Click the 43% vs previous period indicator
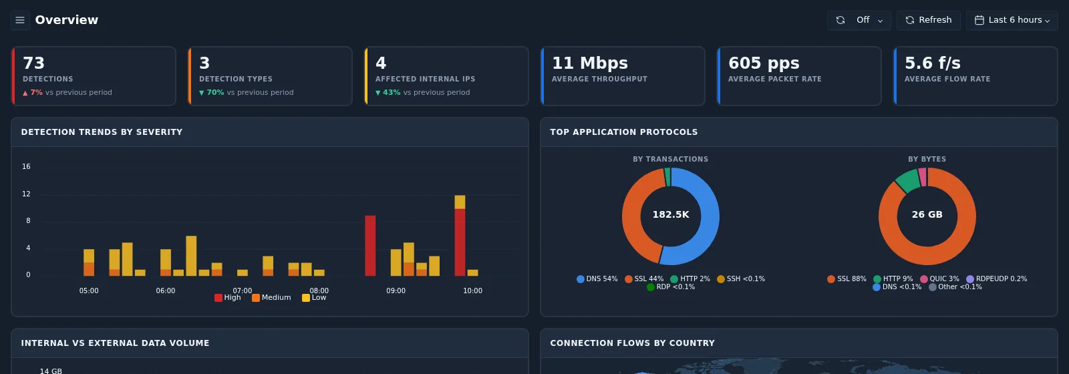This screenshot has height=374, width=1069. click(x=423, y=93)
